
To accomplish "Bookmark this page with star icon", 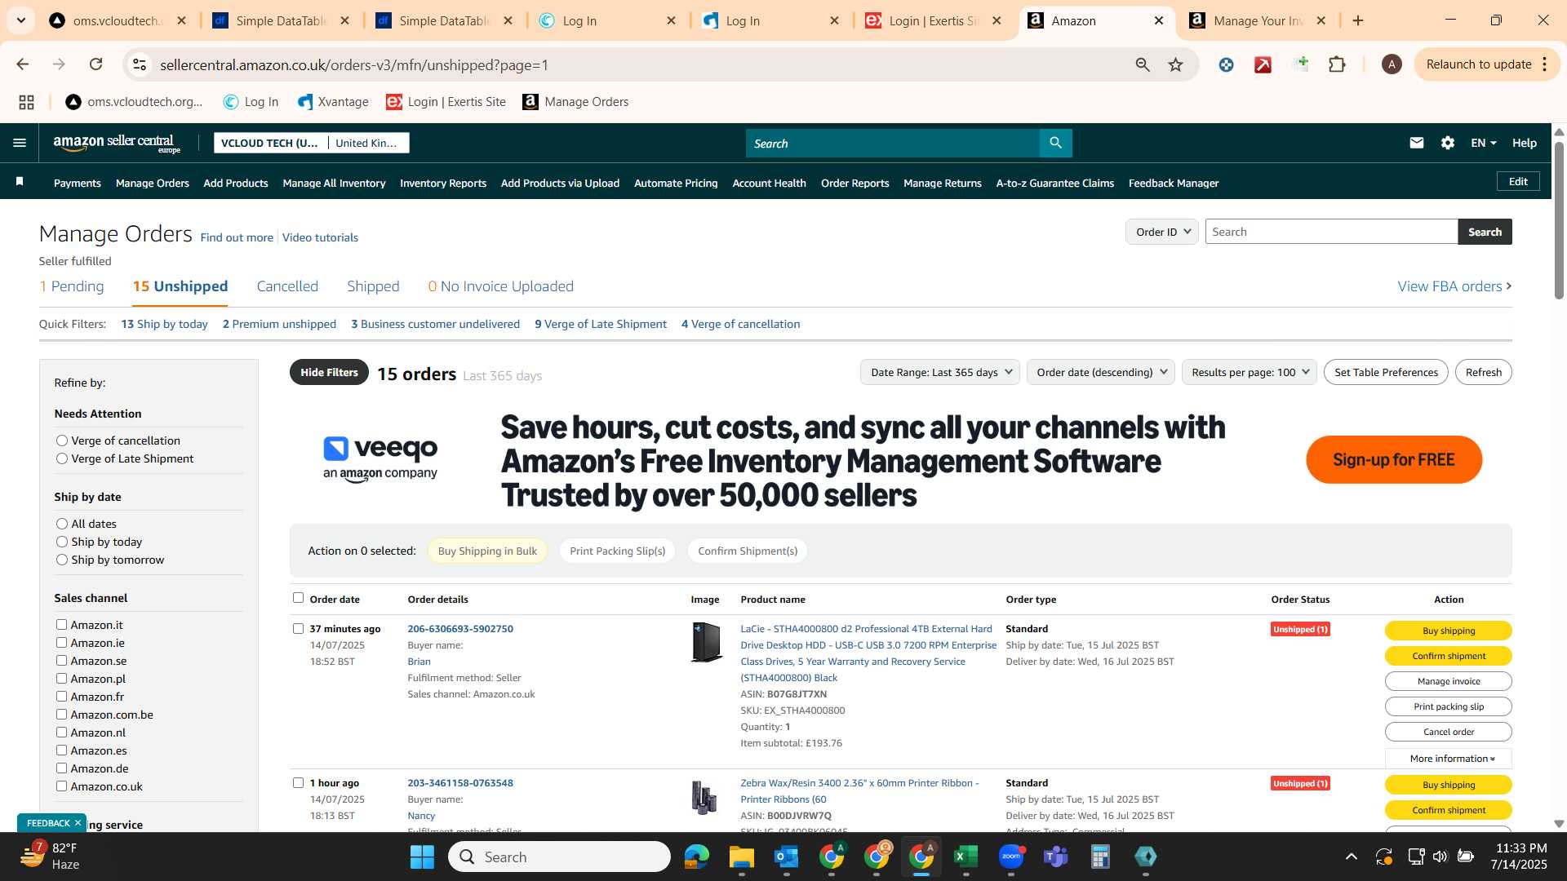I will pos(1175,64).
